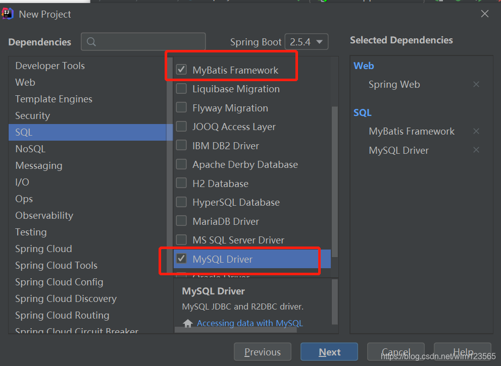
Task: Click the search magnifier icon
Action: 91,42
